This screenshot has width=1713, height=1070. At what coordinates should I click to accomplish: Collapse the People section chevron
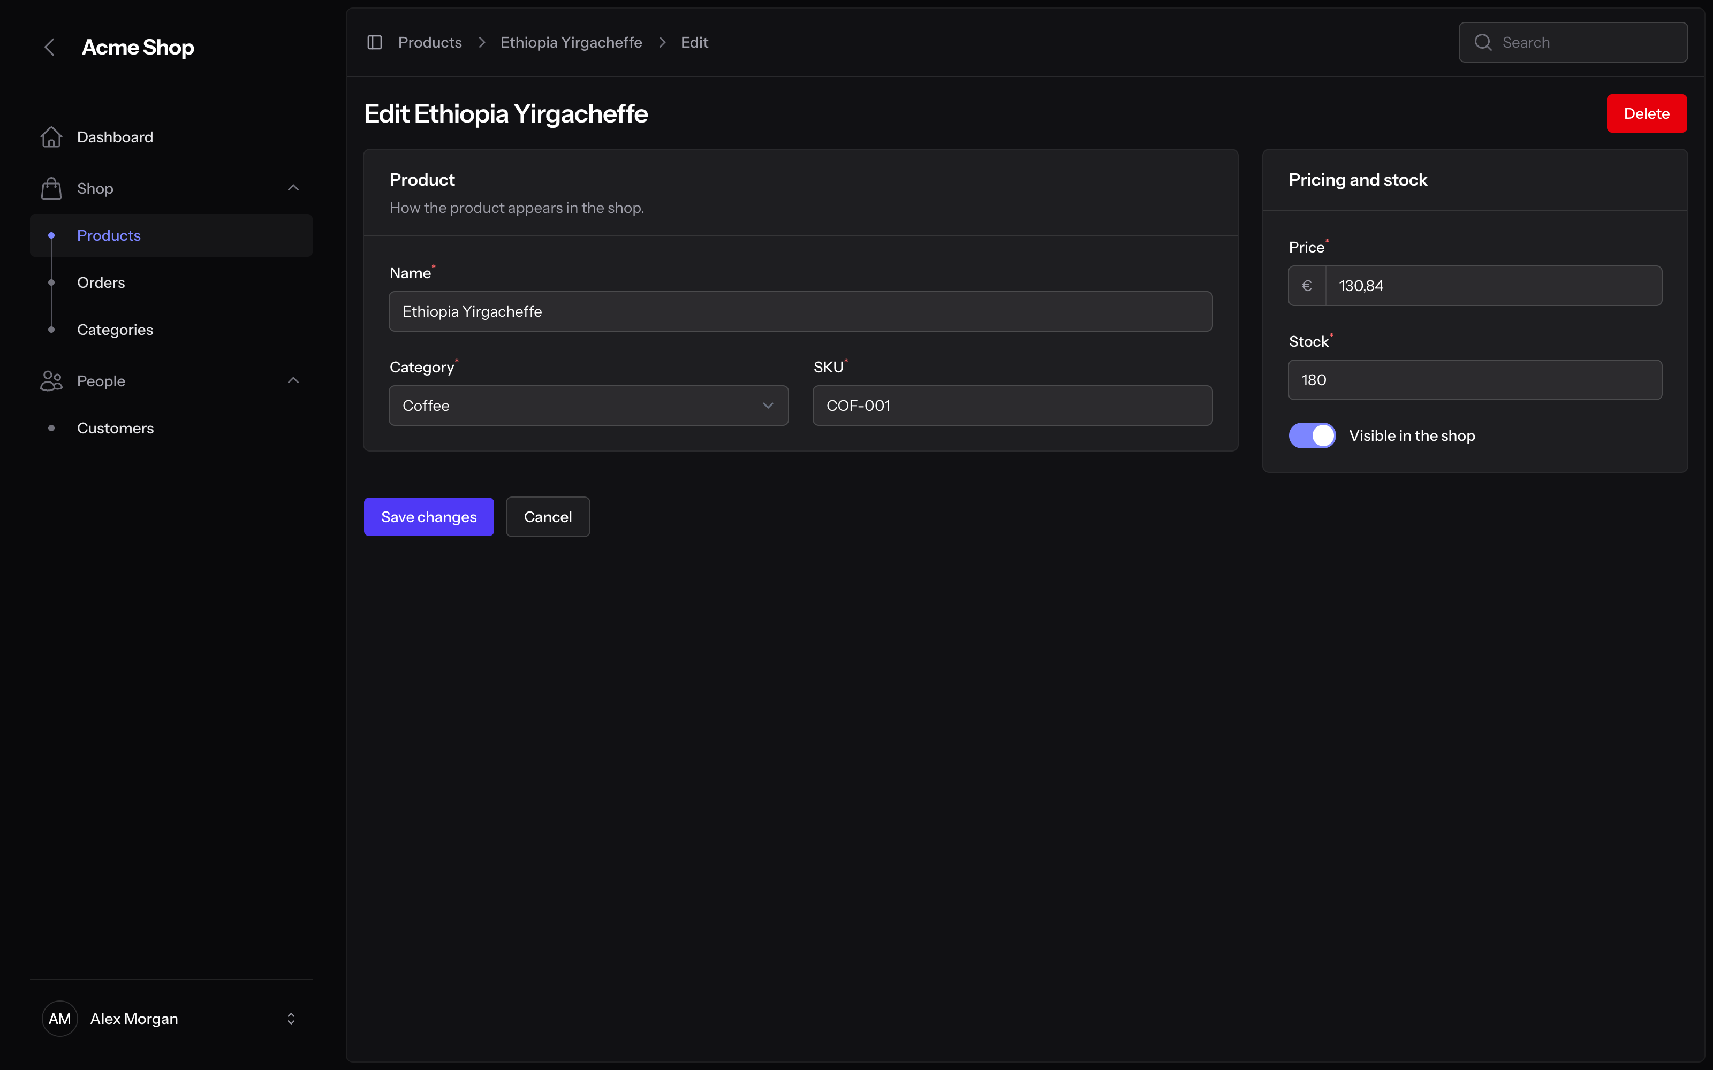(293, 381)
